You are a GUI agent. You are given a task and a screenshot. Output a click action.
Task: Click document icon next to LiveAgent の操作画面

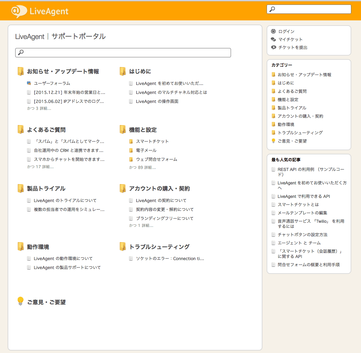[x=131, y=101]
